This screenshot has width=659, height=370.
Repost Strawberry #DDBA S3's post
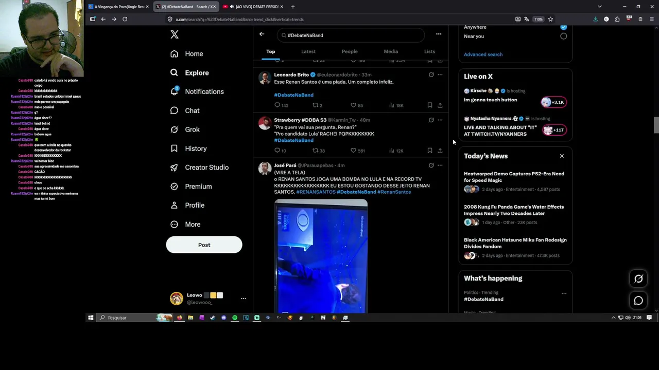tap(319, 151)
